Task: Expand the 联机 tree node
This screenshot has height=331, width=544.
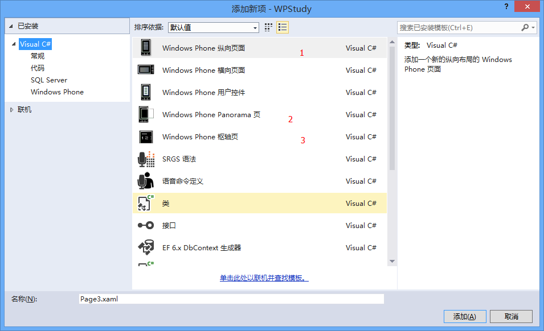Action: click(11, 110)
